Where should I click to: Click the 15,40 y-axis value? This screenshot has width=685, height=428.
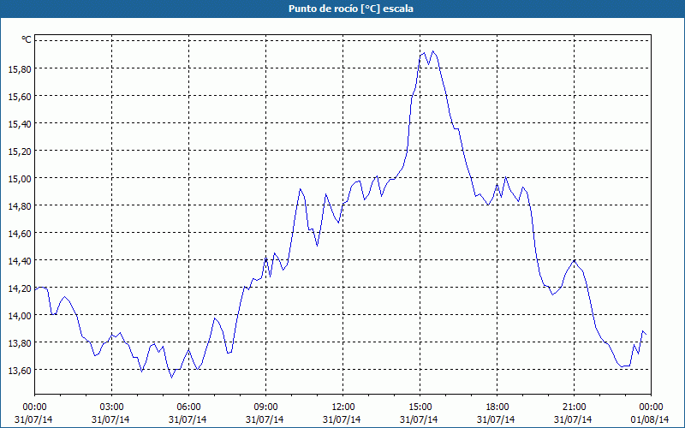20,124
